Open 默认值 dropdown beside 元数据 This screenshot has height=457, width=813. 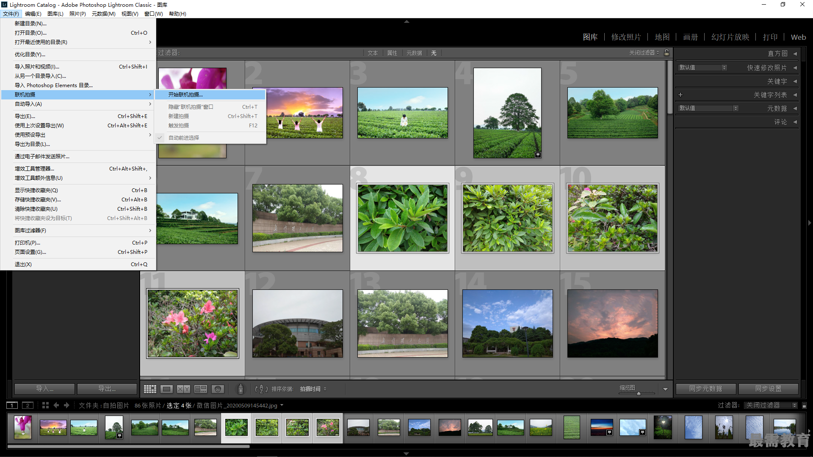pos(708,108)
